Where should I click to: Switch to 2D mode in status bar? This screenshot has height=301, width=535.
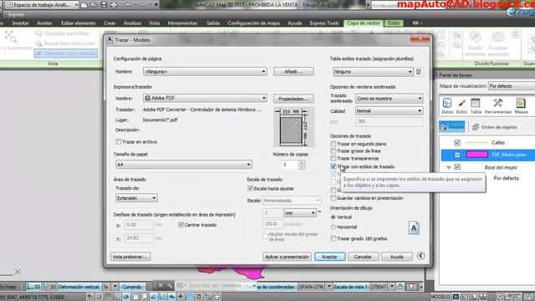[x=34, y=287]
